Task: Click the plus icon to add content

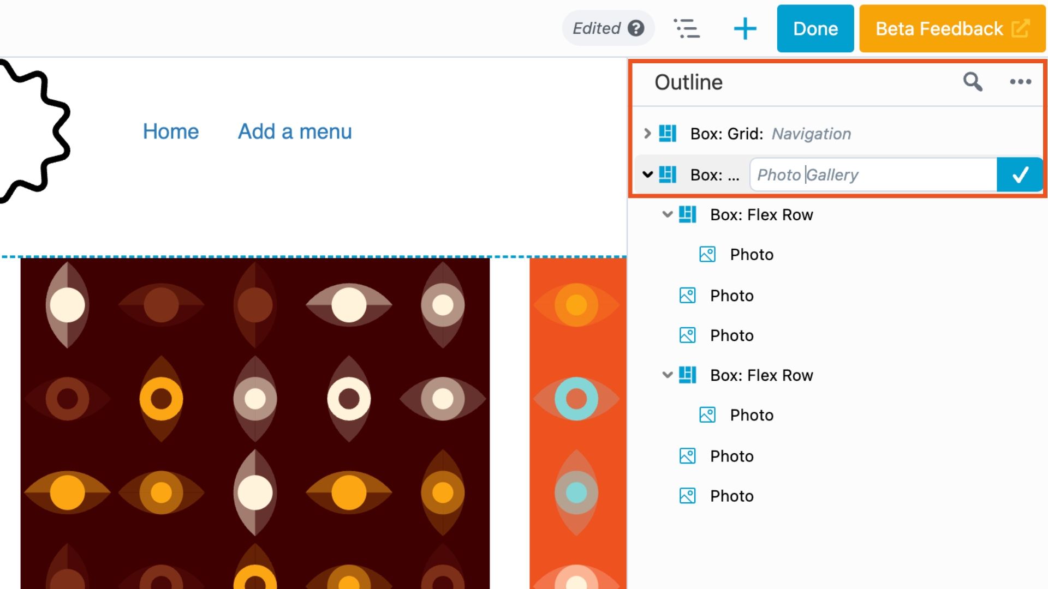Action: (745, 28)
